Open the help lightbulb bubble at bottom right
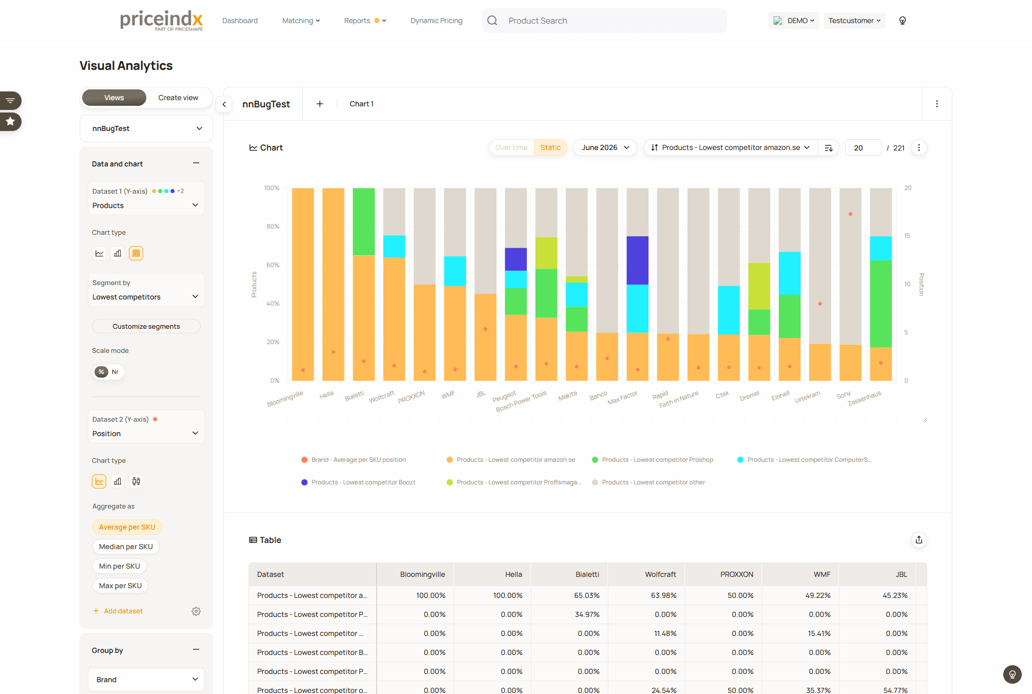Viewport: 1032px width, 694px height. (x=1012, y=674)
